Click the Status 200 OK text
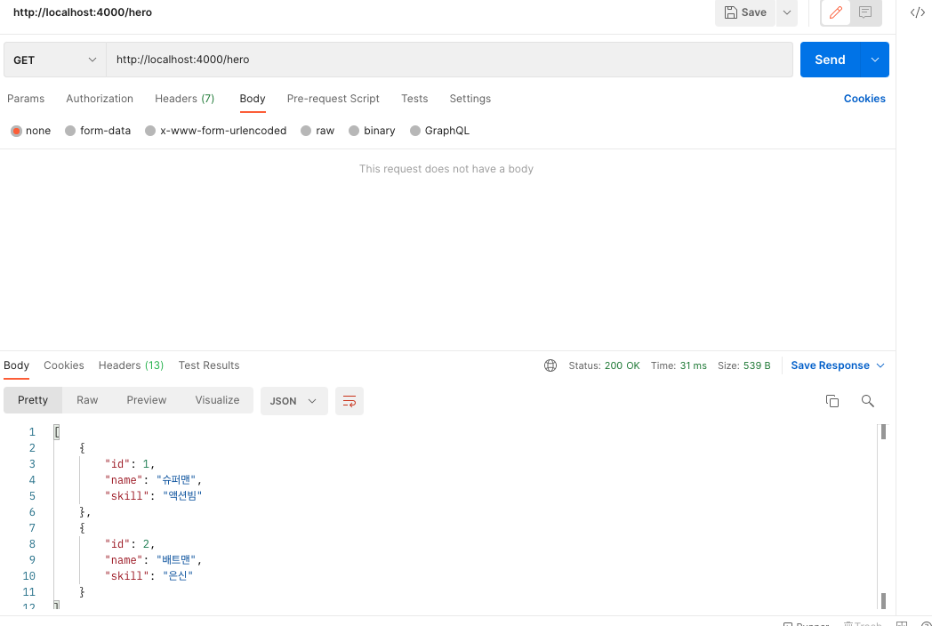932x626 pixels. tap(604, 365)
